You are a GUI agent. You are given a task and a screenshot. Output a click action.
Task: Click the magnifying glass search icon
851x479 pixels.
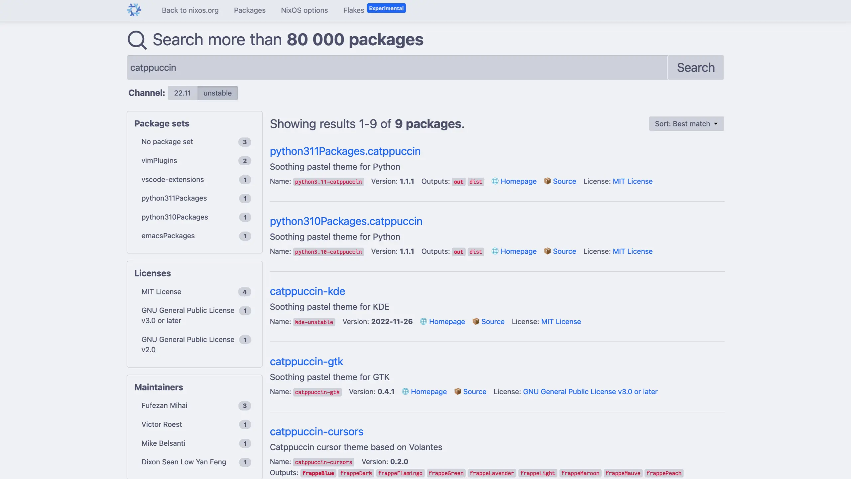pyautogui.click(x=137, y=40)
